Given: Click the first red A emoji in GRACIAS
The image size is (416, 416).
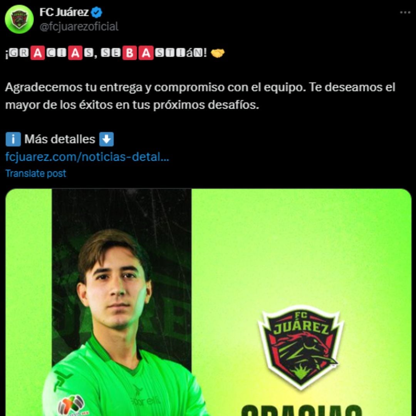Looking at the screenshot, I should 38,53.
